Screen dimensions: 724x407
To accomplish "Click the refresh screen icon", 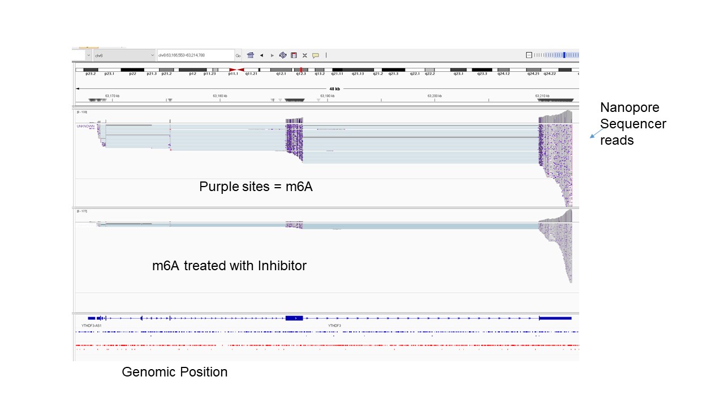I will (283, 55).
